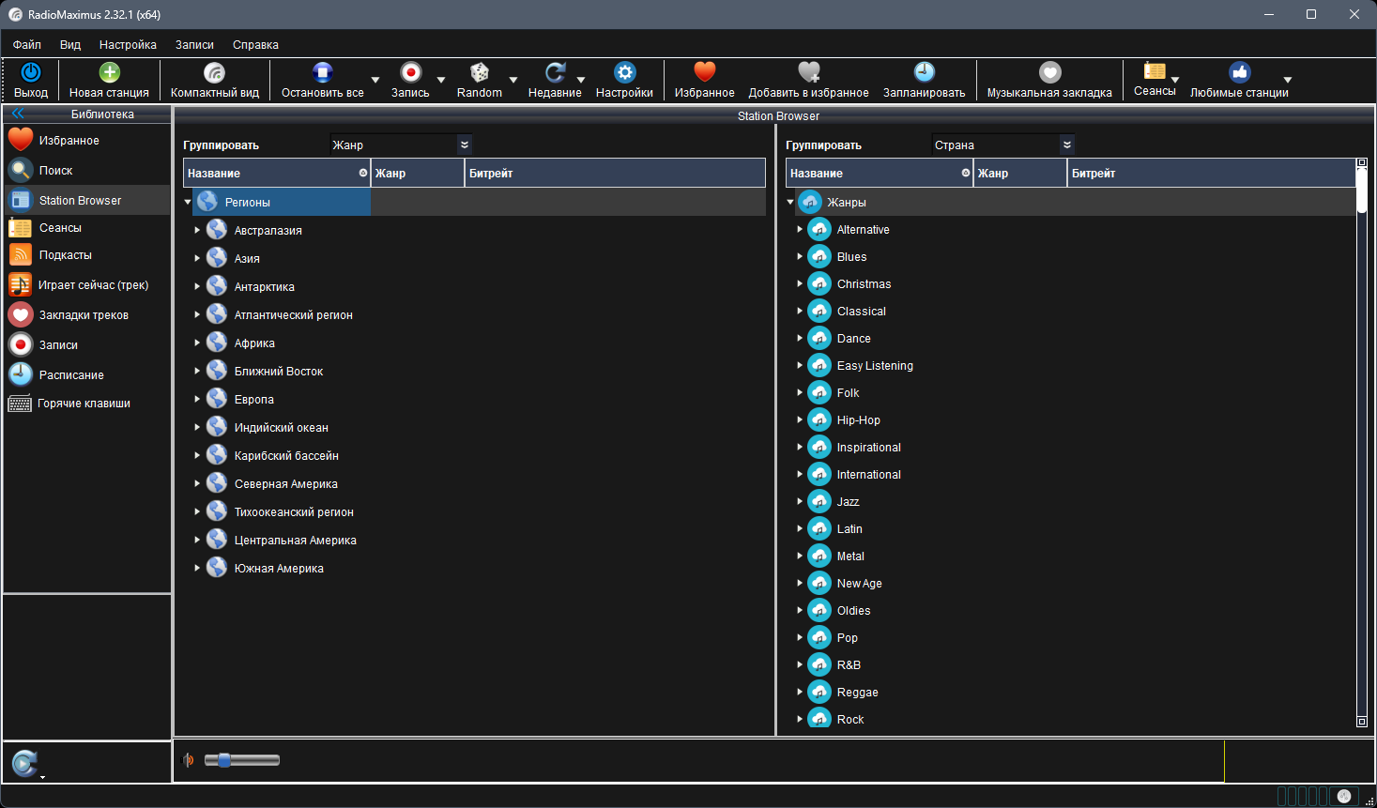Open Настройки via the gear icon

(x=624, y=72)
